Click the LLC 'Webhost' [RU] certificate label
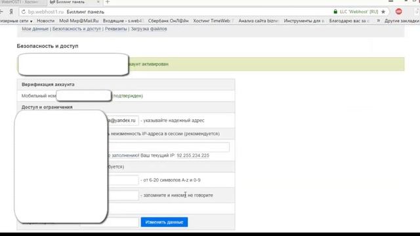The image size is (420, 236). [x=359, y=12]
